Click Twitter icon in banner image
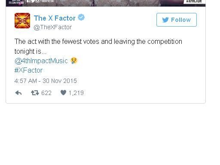This screenshot has height=165, width=220. tap(33, 1)
